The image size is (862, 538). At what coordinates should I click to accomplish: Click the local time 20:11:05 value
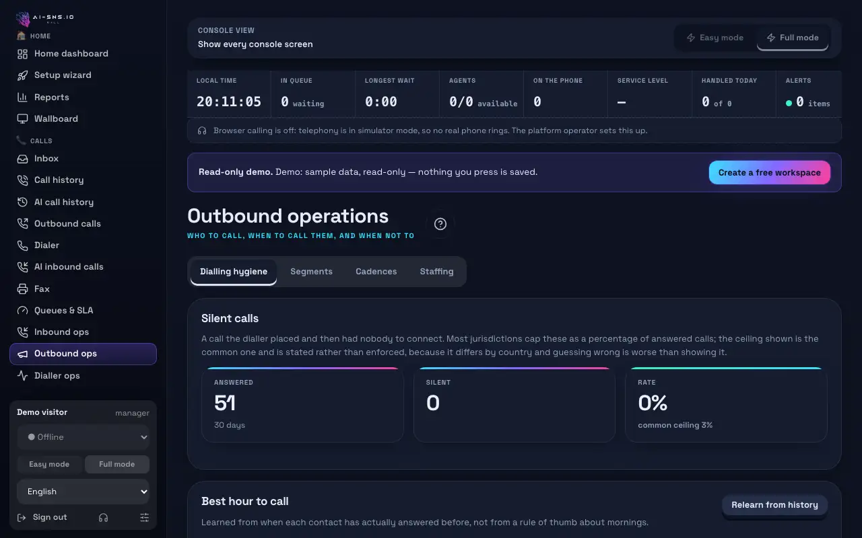pyautogui.click(x=229, y=102)
